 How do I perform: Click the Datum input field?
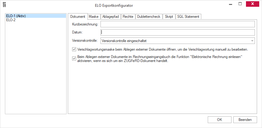tap(178, 33)
